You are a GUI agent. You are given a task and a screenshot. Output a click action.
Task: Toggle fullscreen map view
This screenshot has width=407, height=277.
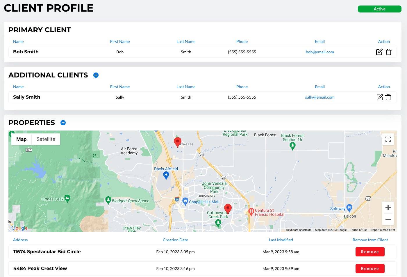coord(388,139)
